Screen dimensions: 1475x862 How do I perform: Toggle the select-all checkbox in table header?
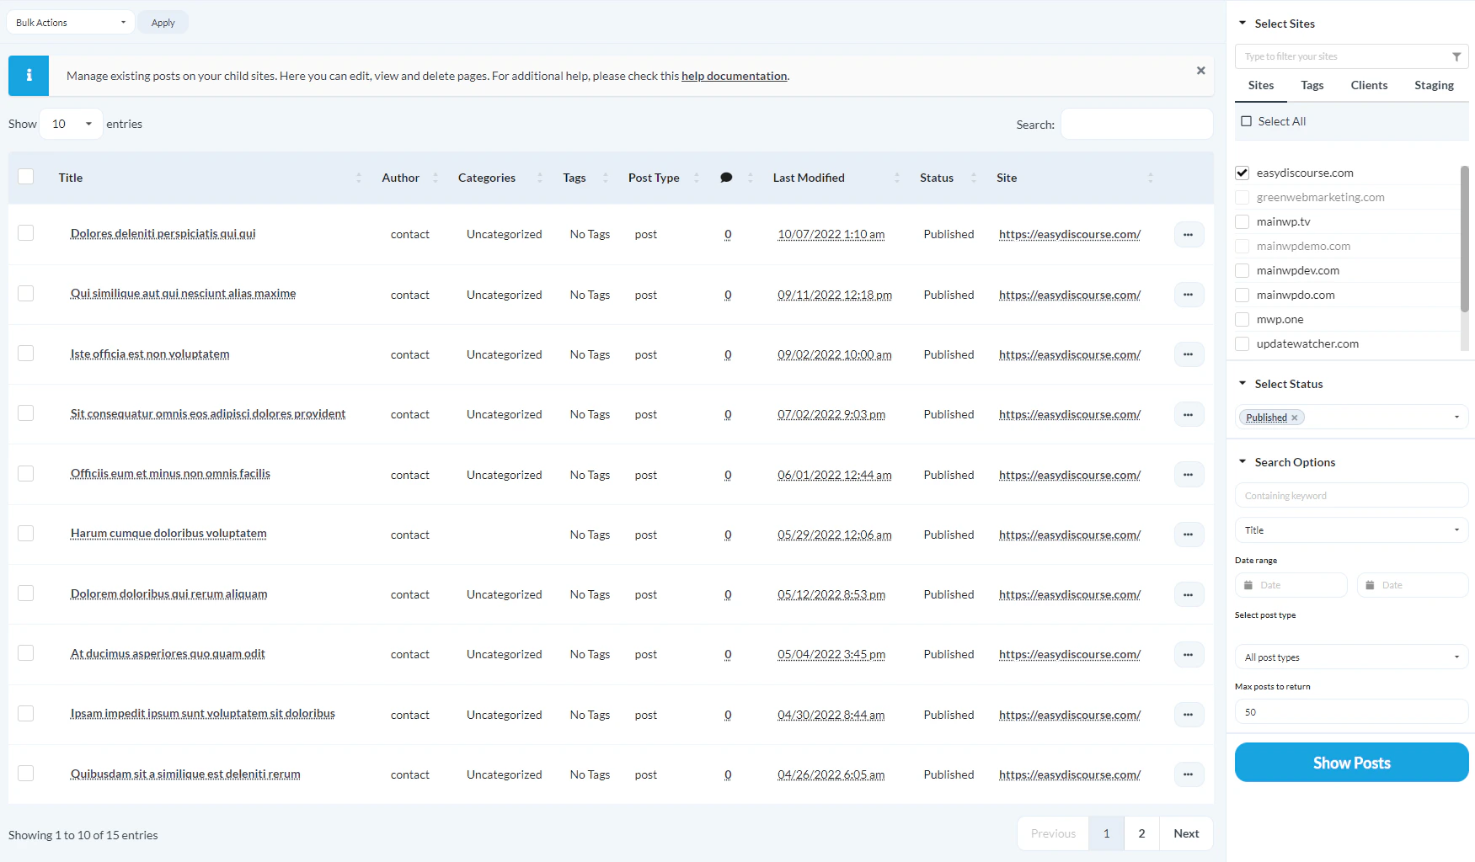click(26, 177)
